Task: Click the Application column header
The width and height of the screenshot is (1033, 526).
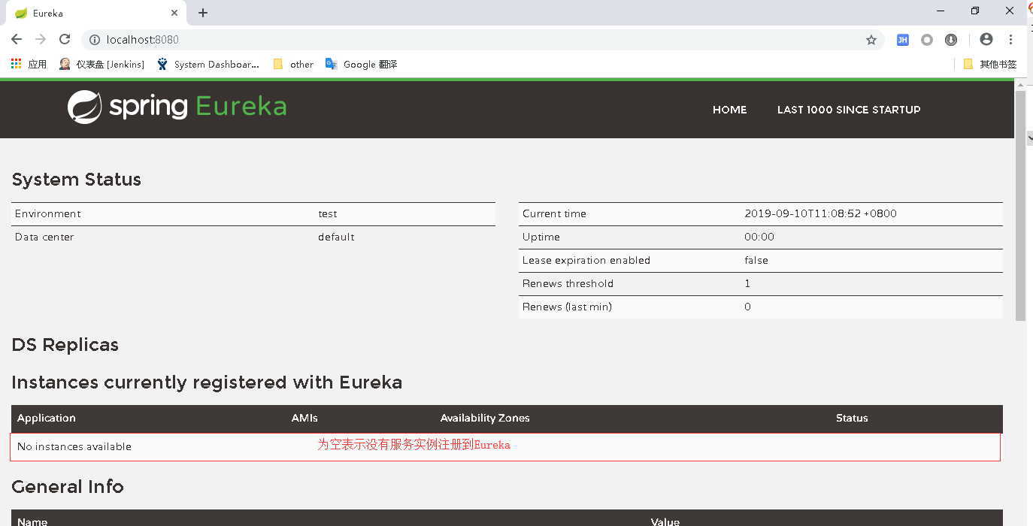Action: point(47,419)
